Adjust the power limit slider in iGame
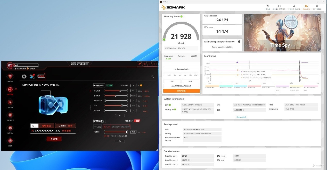 click(x=116, y=105)
